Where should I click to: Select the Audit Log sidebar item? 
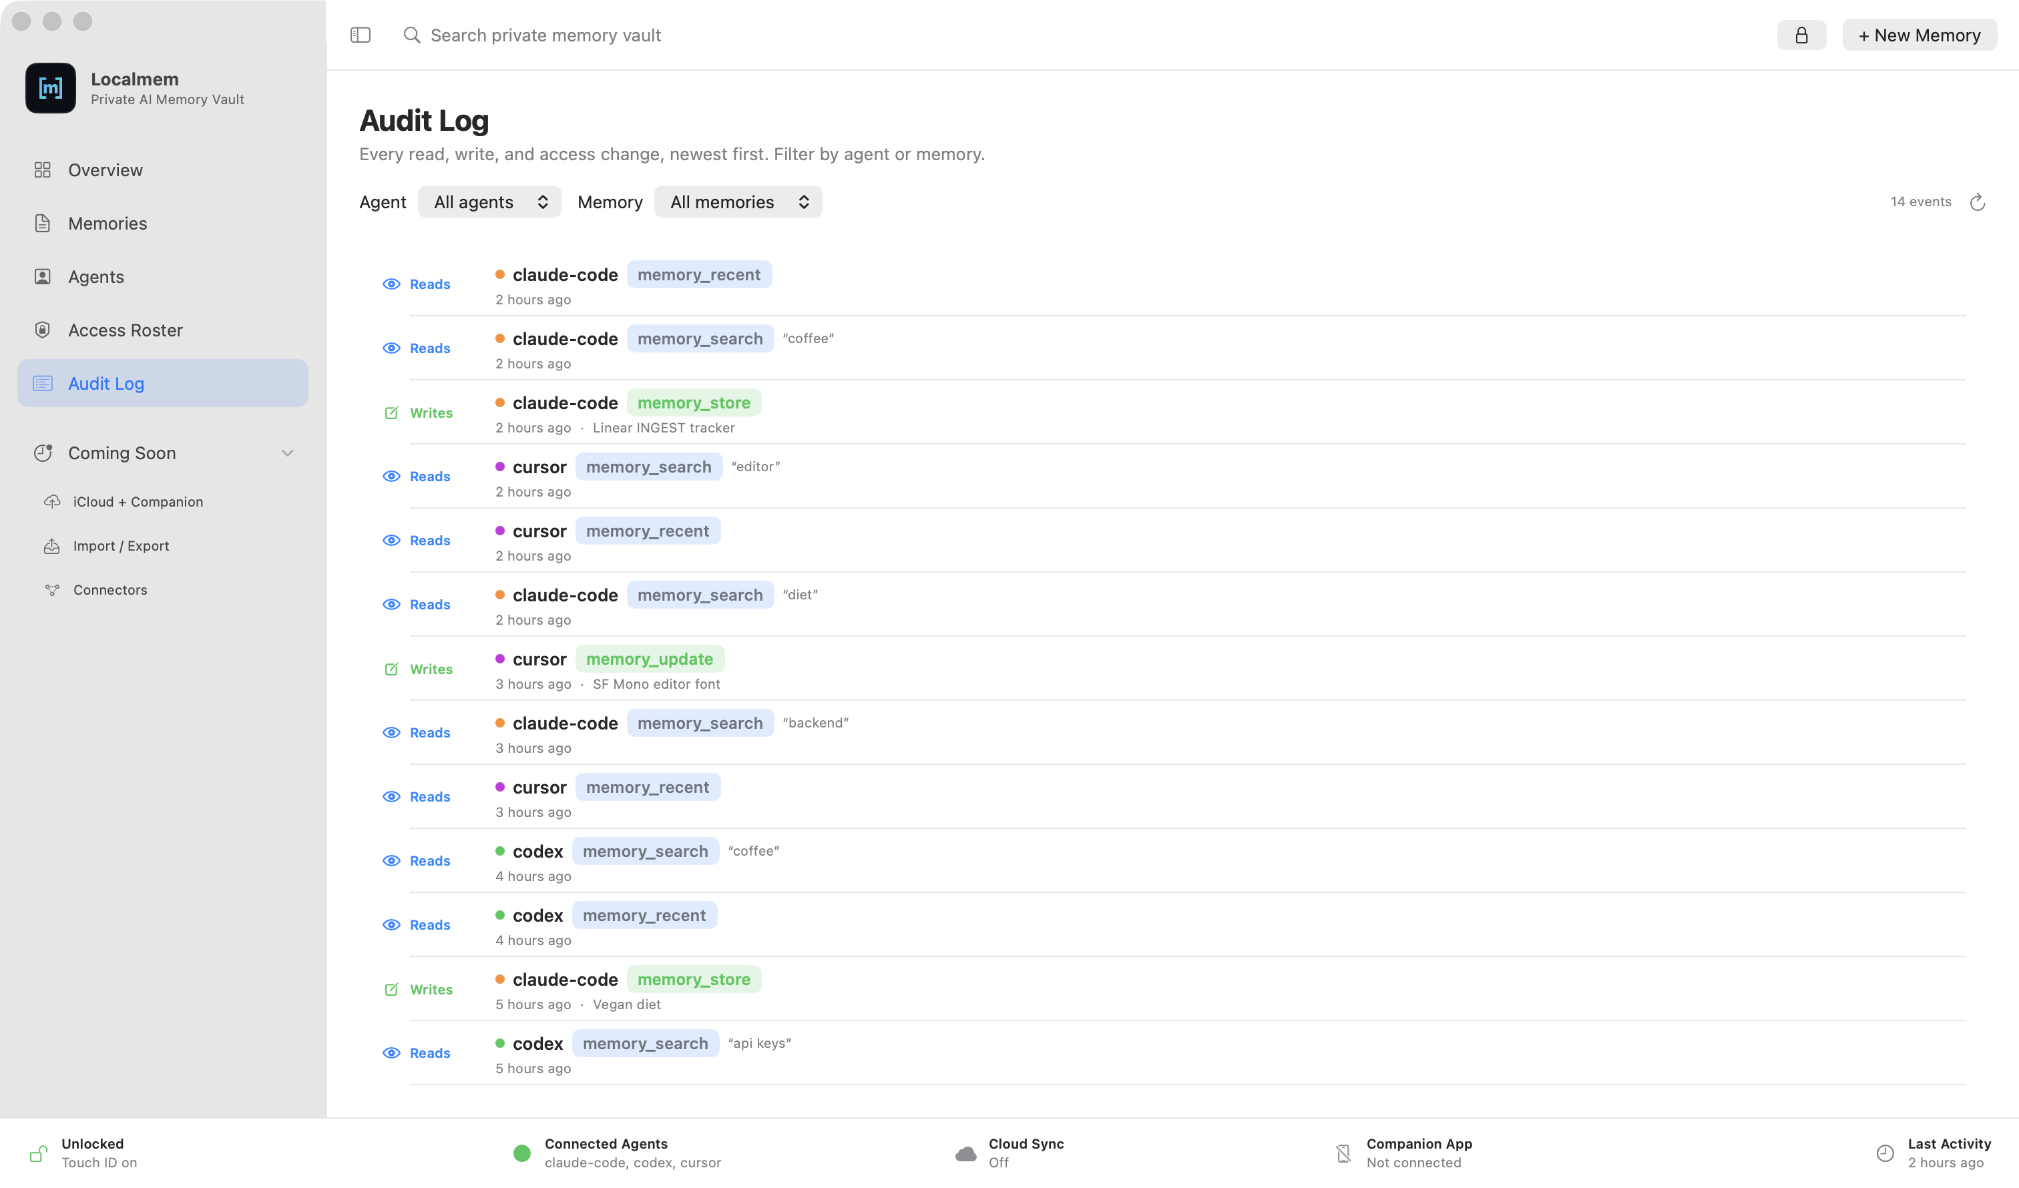pos(163,384)
